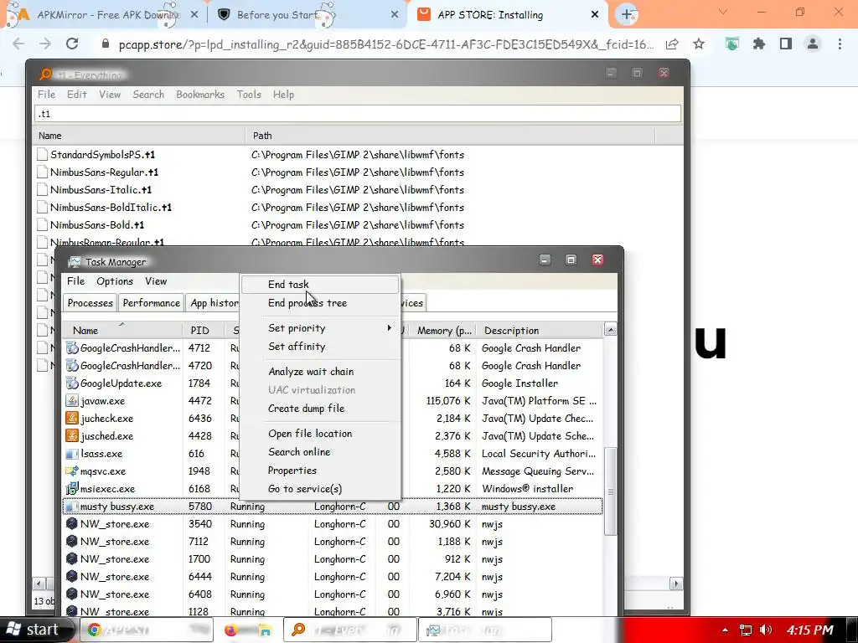Sort by Description column header
Viewport: 858px width, 643px height.
539,330
